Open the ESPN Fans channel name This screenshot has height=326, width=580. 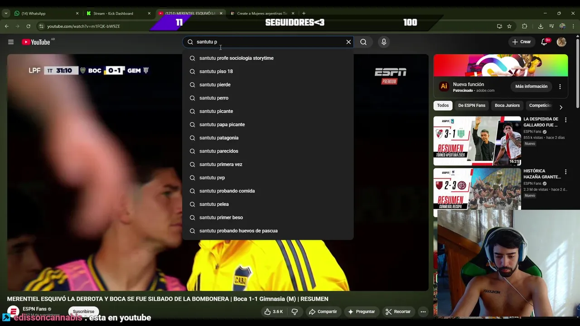click(x=34, y=309)
